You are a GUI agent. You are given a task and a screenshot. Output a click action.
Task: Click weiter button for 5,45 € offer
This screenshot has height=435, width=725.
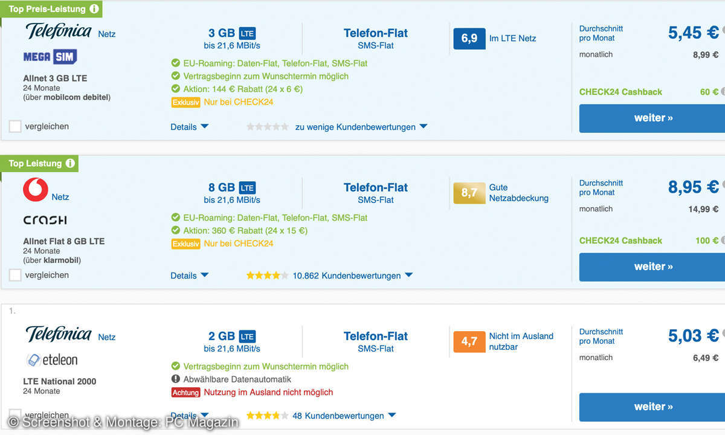[652, 118]
